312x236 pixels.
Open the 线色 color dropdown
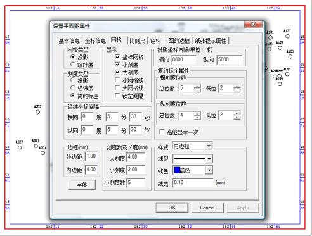pyautogui.click(x=209, y=170)
